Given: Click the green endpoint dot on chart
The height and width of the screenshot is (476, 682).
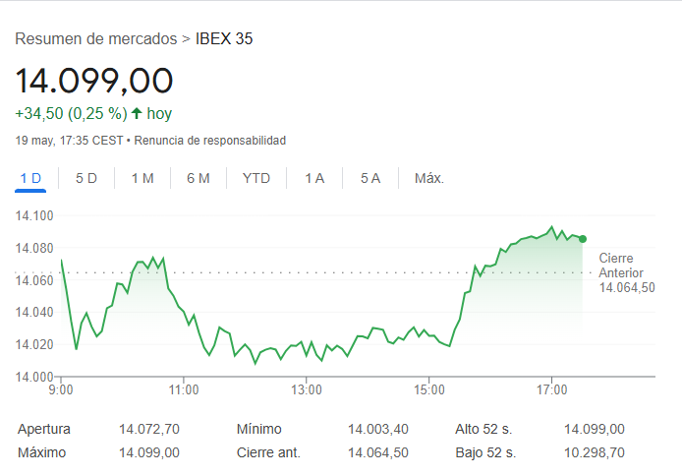Looking at the screenshot, I should (583, 239).
